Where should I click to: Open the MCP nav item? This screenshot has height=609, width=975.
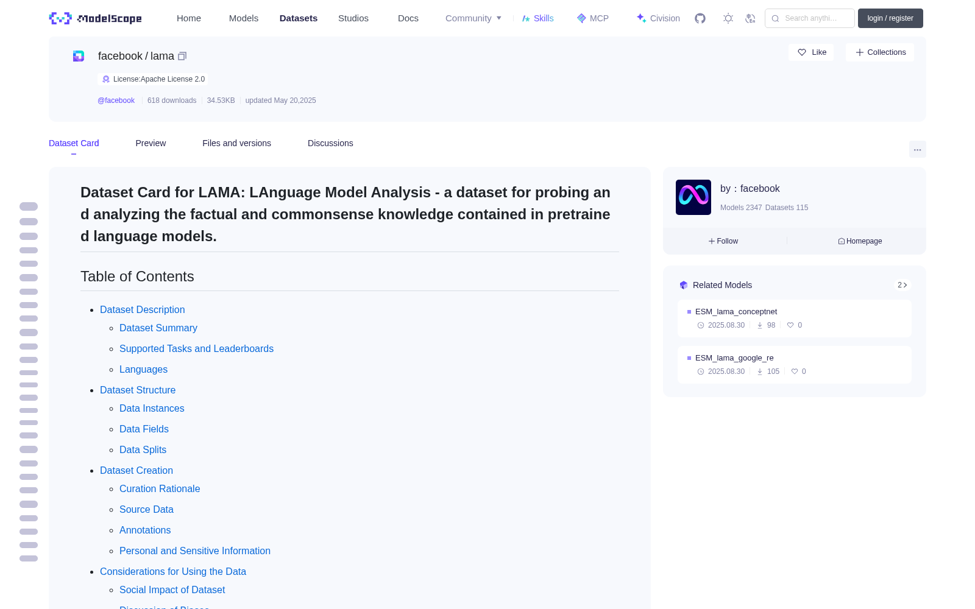coord(593,18)
